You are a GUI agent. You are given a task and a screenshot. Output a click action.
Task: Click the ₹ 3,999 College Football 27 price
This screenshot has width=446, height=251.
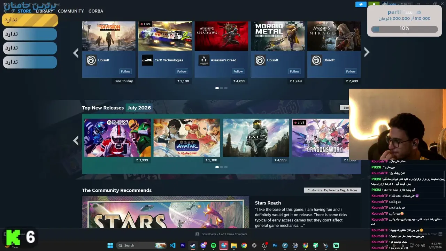[x=142, y=160]
